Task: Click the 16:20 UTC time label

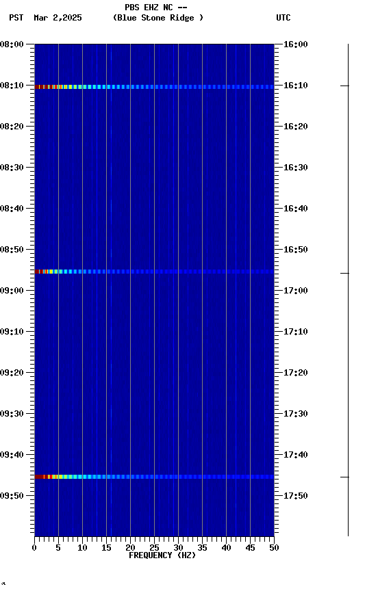Action: tap(296, 127)
